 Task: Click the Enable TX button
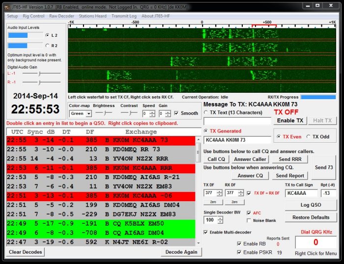[x=290, y=121]
